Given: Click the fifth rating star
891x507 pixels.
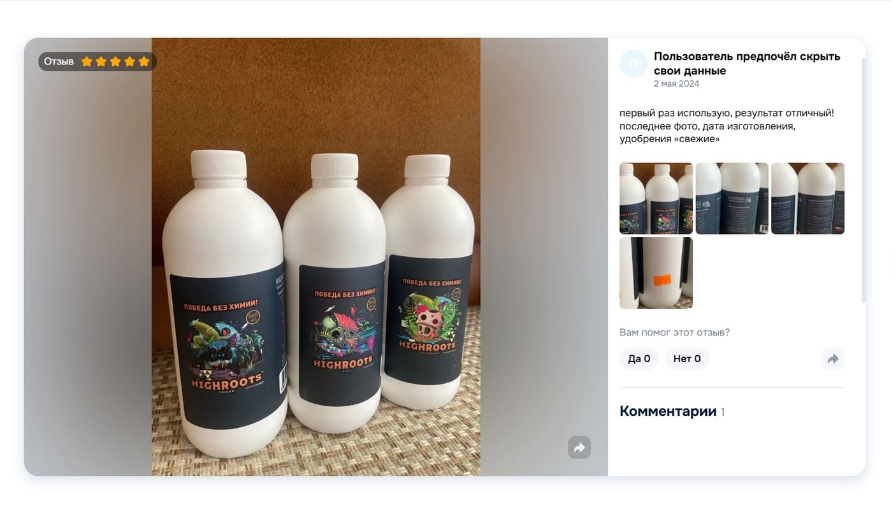Looking at the screenshot, I should [144, 62].
